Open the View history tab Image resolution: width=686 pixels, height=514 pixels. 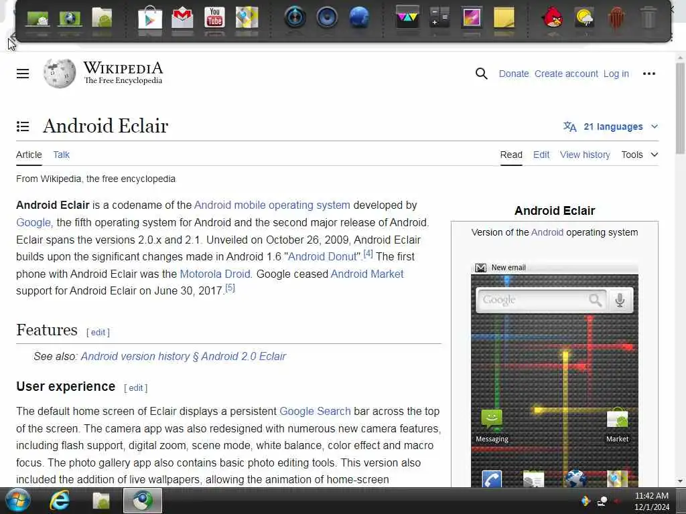coord(585,155)
